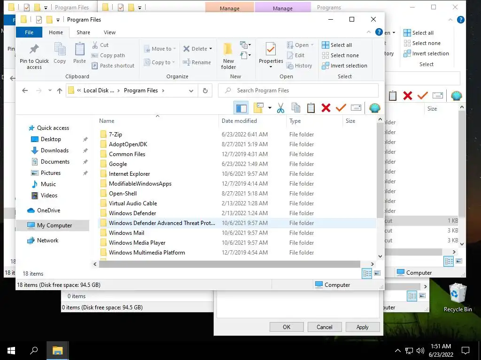Switch to the View ribbon tab
481x360 pixels.
coord(109,32)
